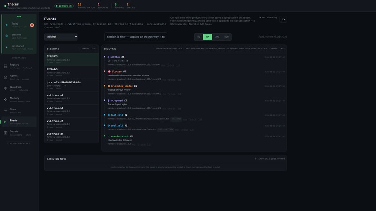Screen dimensions: 376x211
Task: Select the jira-poll session row
Action: (x=72, y=85)
